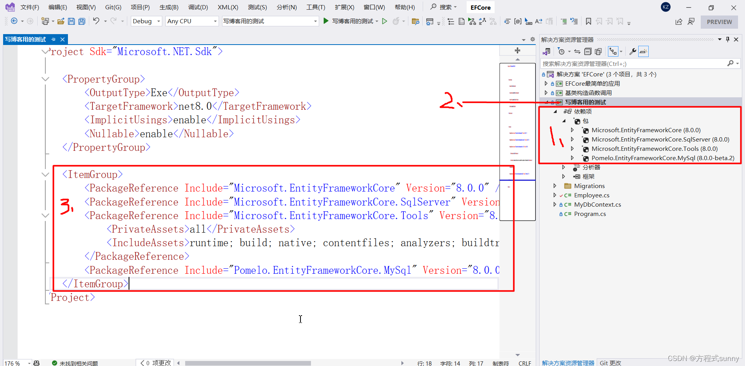Expand the Pomelo.EntityFrameworkCore.MySql package node
745x366 pixels.
point(572,158)
